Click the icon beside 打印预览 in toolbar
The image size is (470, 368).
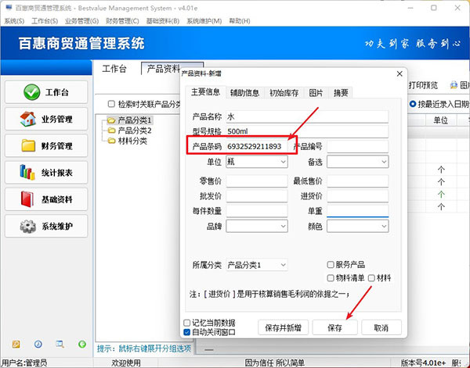coord(454,85)
